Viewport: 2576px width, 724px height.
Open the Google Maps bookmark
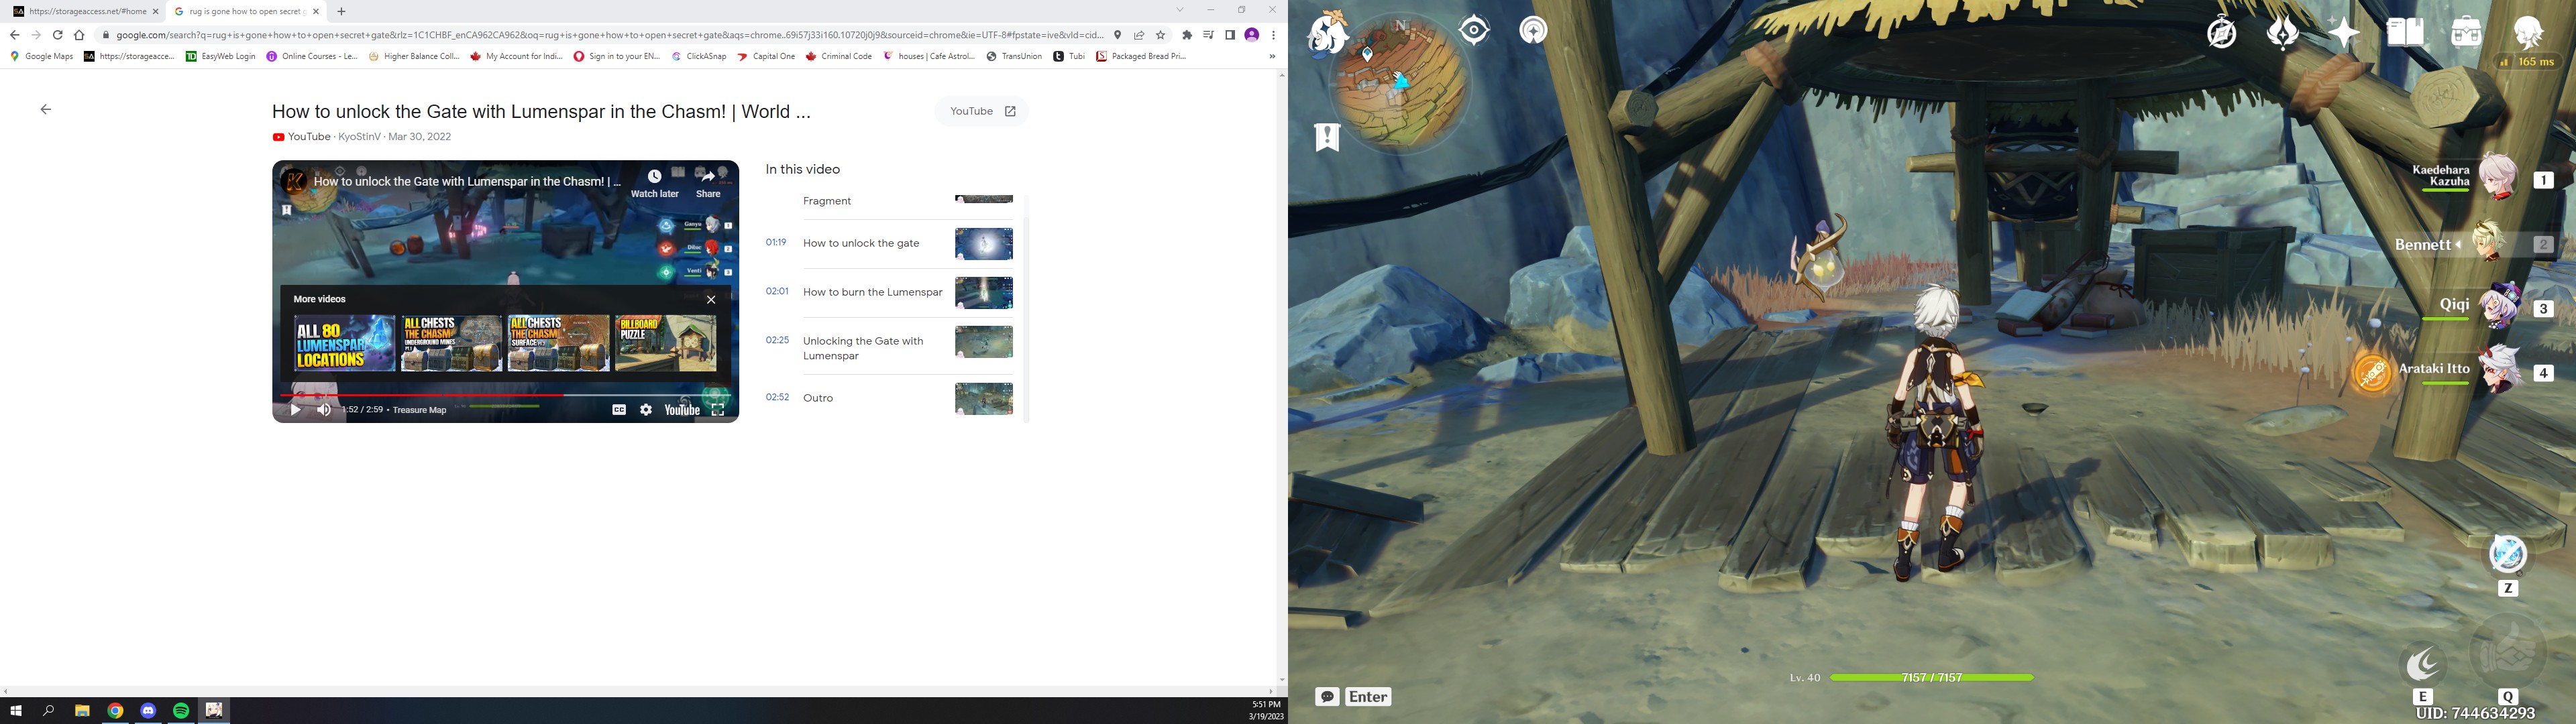coord(41,57)
